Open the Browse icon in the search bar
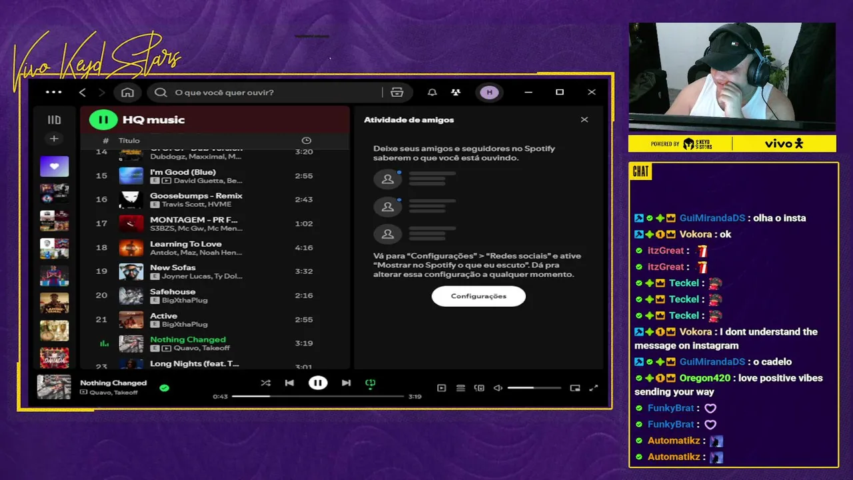 pyautogui.click(x=397, y=92)
